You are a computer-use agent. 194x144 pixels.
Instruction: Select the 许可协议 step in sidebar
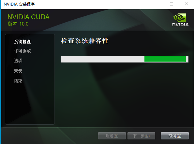point(22,51)
